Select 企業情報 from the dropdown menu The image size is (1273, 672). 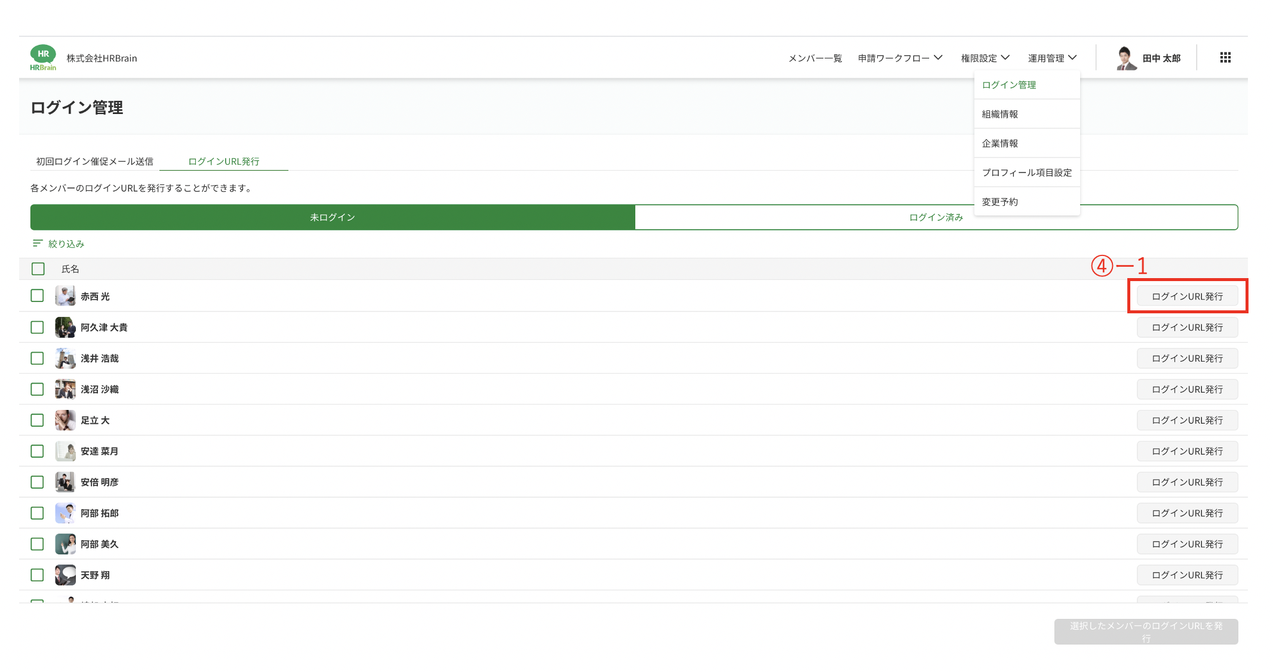coord(1027,143)
